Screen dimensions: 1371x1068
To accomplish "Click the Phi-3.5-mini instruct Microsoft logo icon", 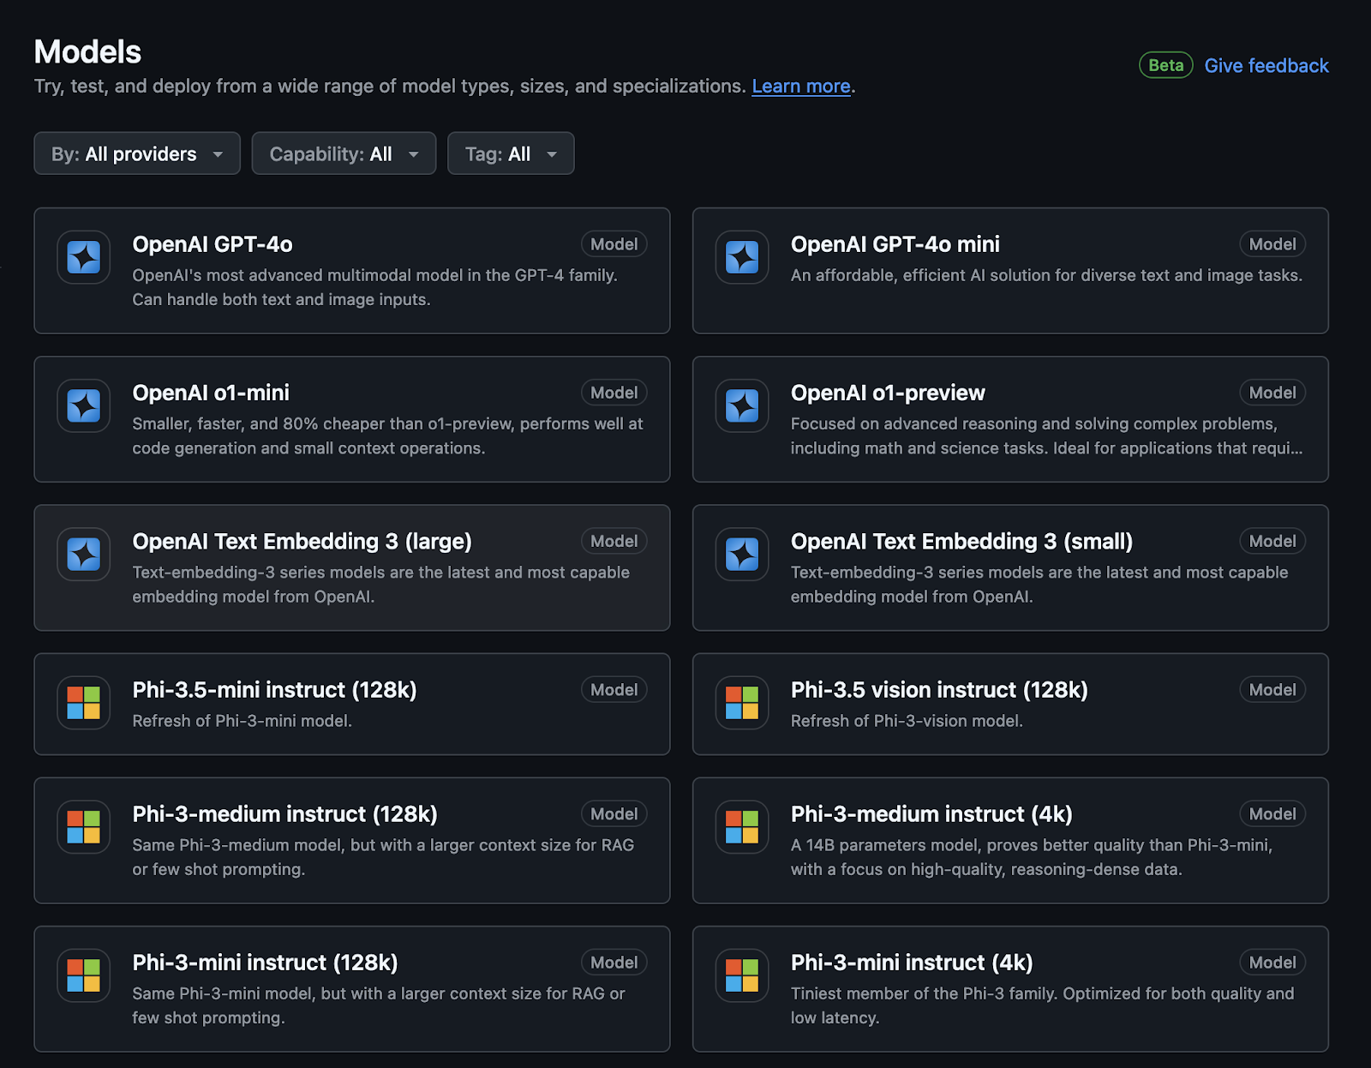I will pos(84,703).
